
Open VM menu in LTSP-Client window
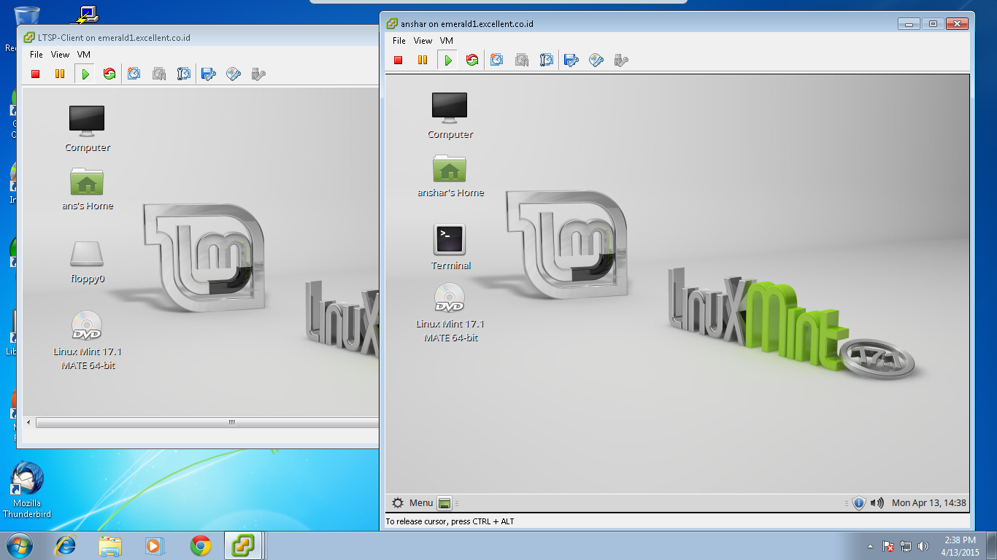[84, 55]
